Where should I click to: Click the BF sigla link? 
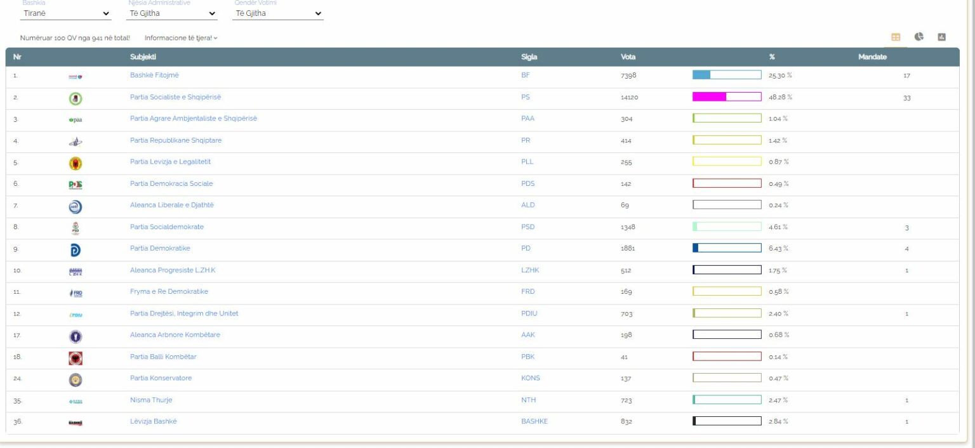[x=525, y=75]
